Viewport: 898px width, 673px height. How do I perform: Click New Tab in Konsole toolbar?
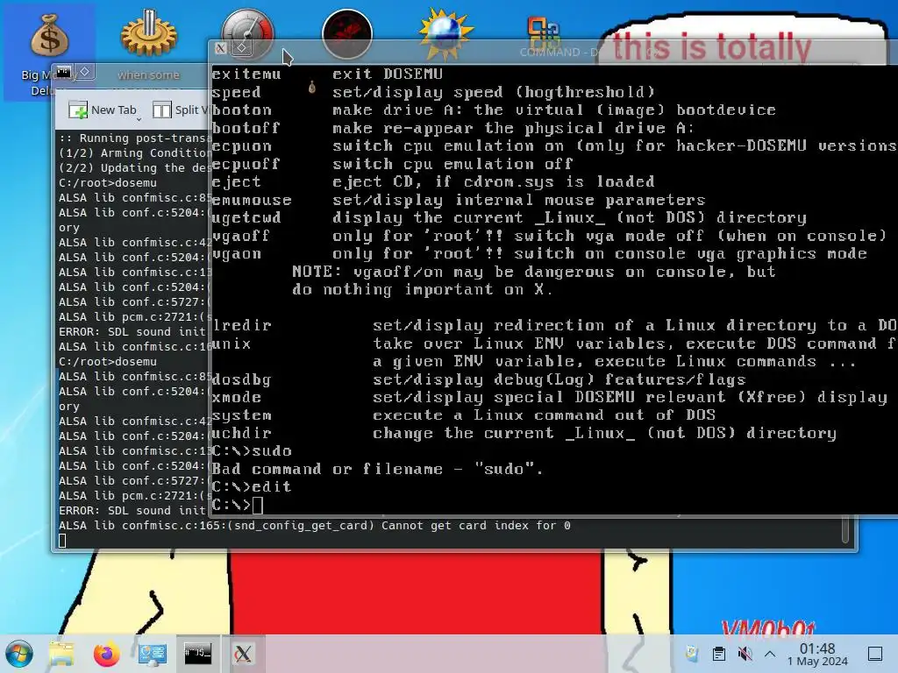103,110
